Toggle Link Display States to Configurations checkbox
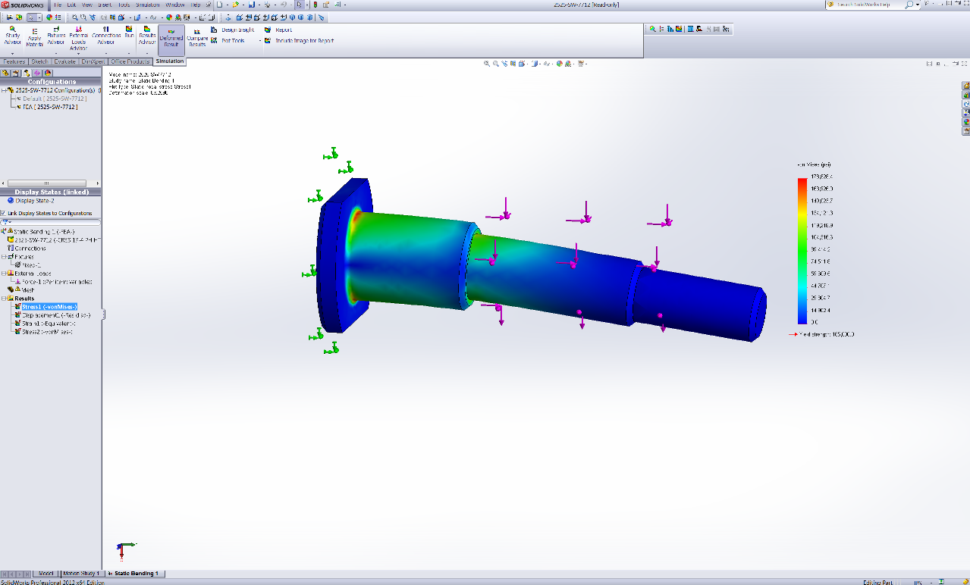This screenshot has height=585, width=970. [5, 214]
